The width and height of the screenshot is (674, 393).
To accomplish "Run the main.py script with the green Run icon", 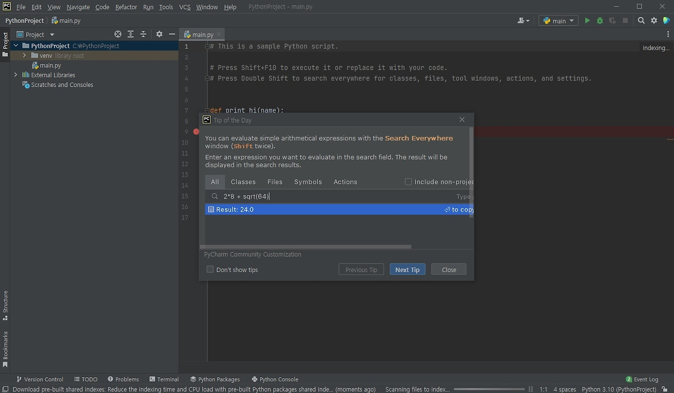I will tap(587, 20).
